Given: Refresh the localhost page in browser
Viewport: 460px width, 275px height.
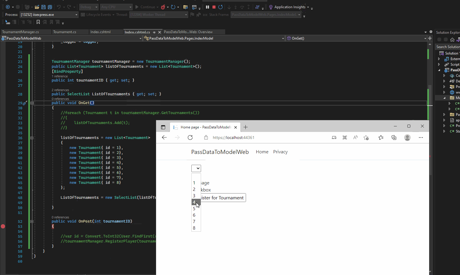Looking at the screenshot, I should coord(190,137).
